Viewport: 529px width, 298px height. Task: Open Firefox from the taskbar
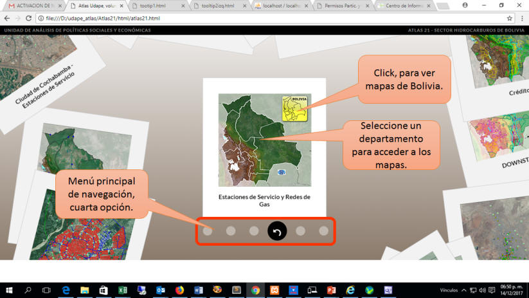(179, 290)
